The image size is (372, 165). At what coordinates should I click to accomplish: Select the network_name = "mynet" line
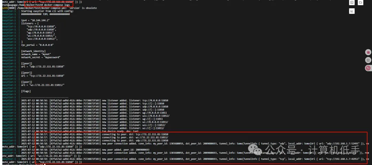[x=36, y=54]
